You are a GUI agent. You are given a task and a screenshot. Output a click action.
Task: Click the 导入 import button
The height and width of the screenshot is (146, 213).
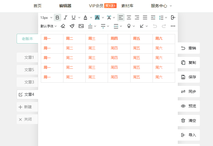click(189, 135)
